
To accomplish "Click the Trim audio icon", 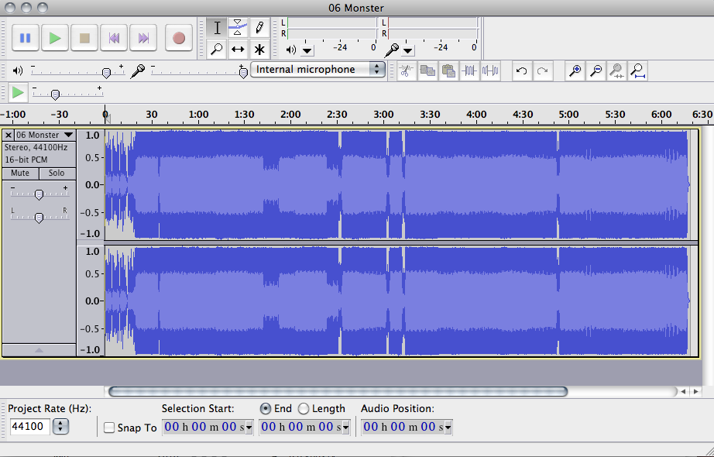I will point(469,70).
